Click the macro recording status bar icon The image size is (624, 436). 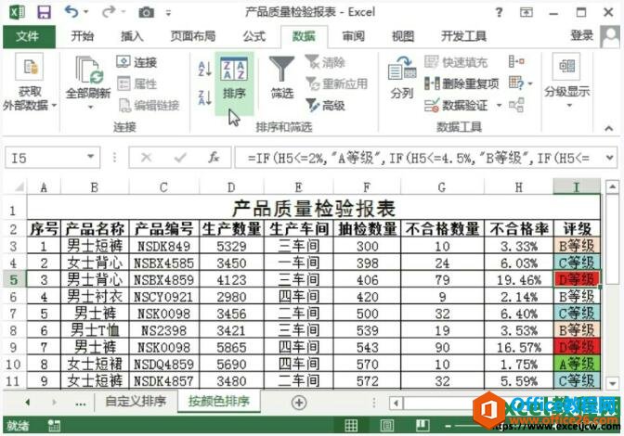point(54,426)
